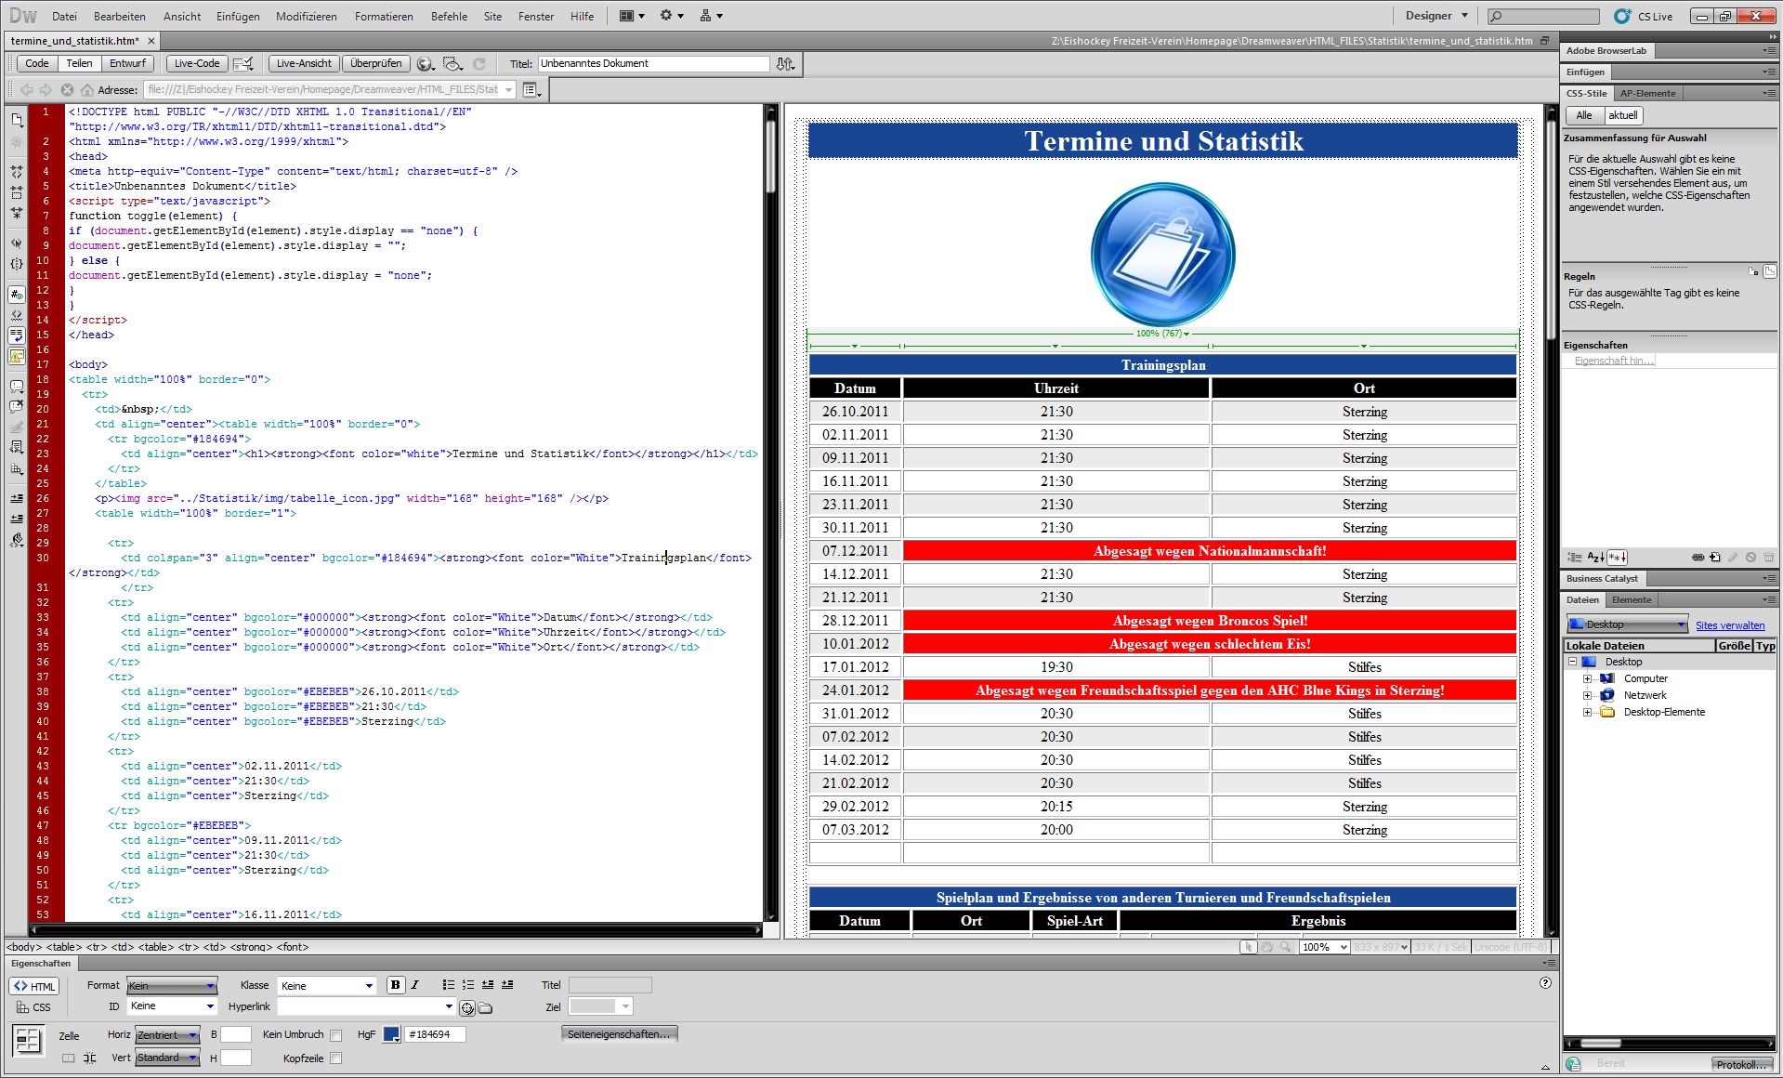Open the Desktop site dropdown in Dateien
This screenshot has height=1078, width=1783.
pos(1628,624)
